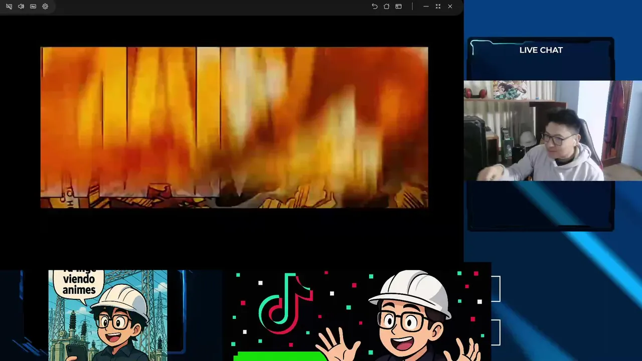Image resolution: width=642 pixels, height=361 pixels.
Task: Click the fiery anime video frame
Action: (234, 127)
